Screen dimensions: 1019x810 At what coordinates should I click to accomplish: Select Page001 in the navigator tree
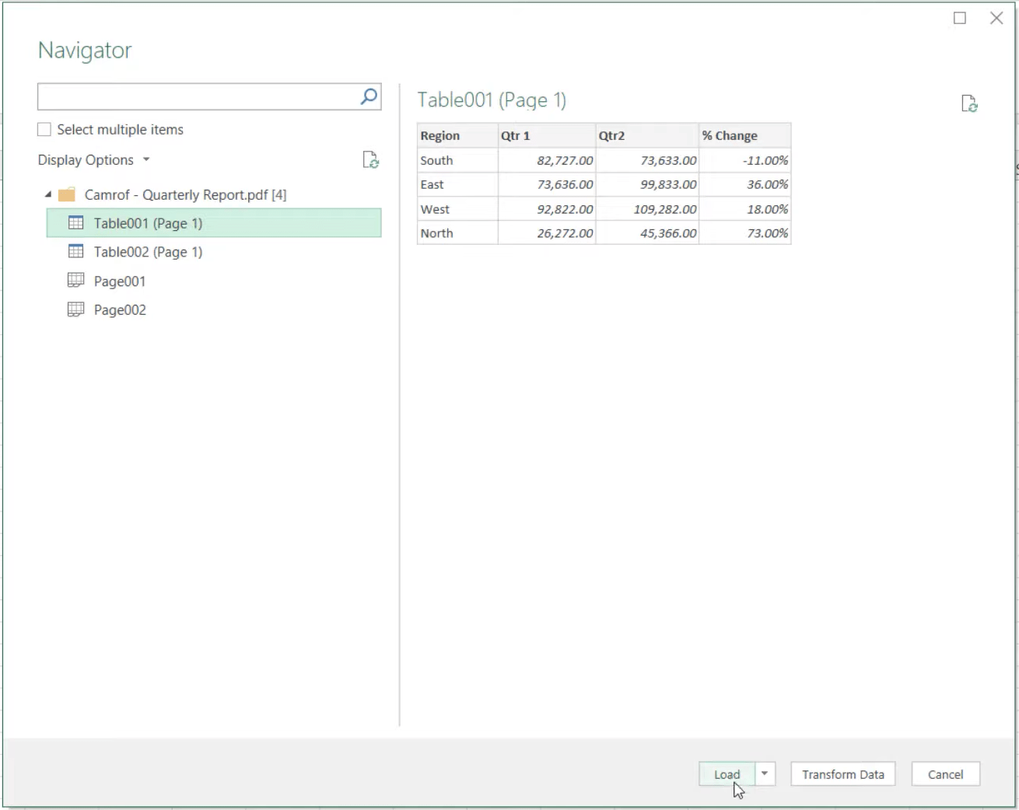(x=119, y=280)
